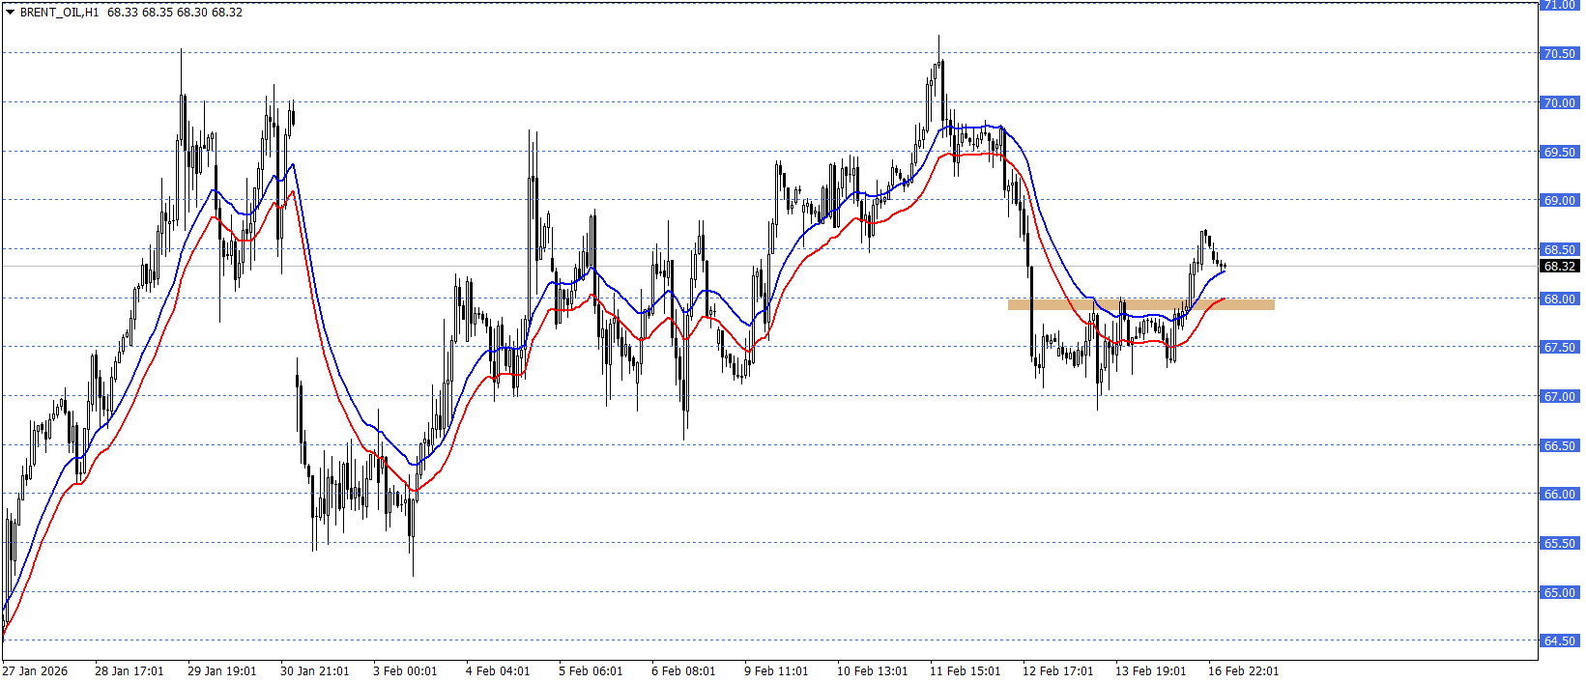This screenshot has width=1586, height=683.
Task: Click the 27 Jan 2026 date label
Action: pyautogui.click(x=35, y=671)
